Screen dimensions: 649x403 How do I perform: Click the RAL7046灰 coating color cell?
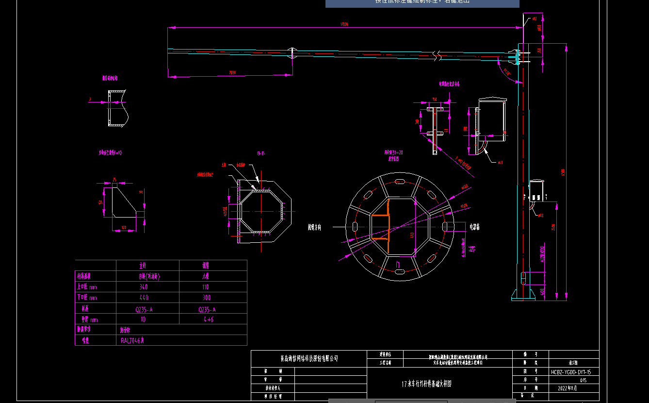pyautogui.click(x=133, y=340)
